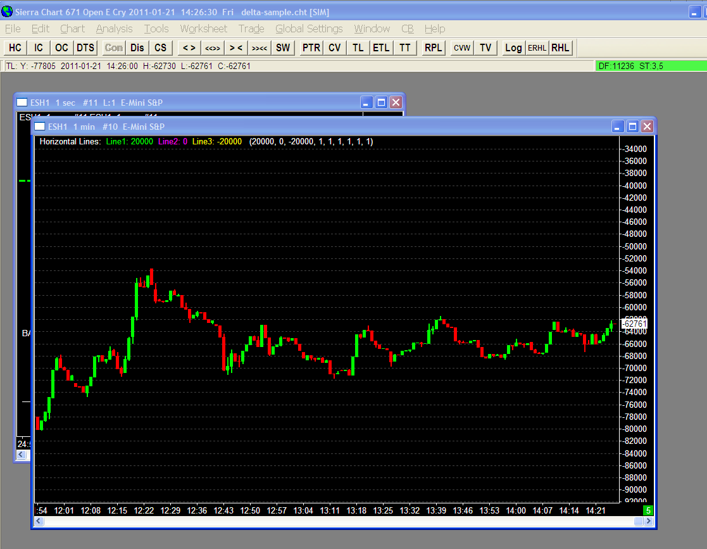The image size is (707, 549).
Task: Click the Sierra Chart globe icon
Action: pos(7,12)
